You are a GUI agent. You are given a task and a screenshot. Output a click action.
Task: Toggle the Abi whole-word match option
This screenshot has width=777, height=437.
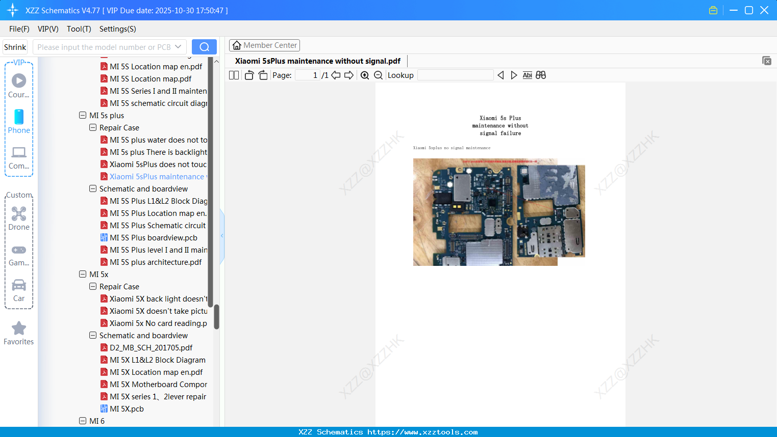click(x=527, y=75)
